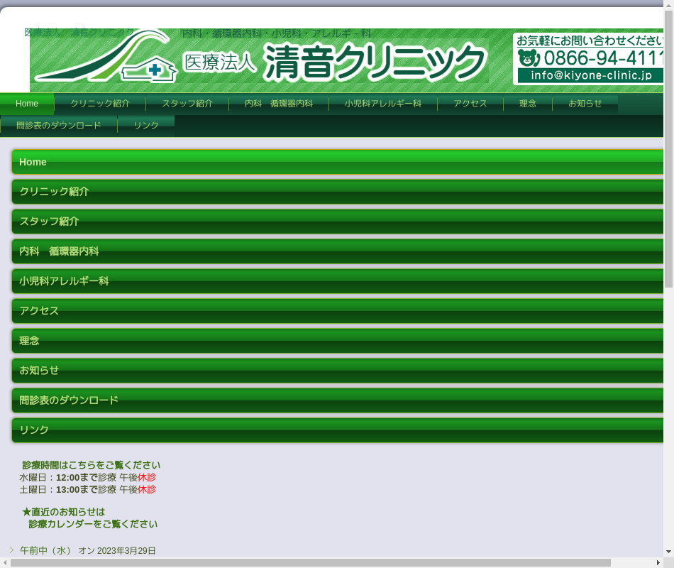The height and width of the screenshot is (568, 674).
Task: Click the horizontal scrollbar right arrow
Action: [x=658, y=563]
